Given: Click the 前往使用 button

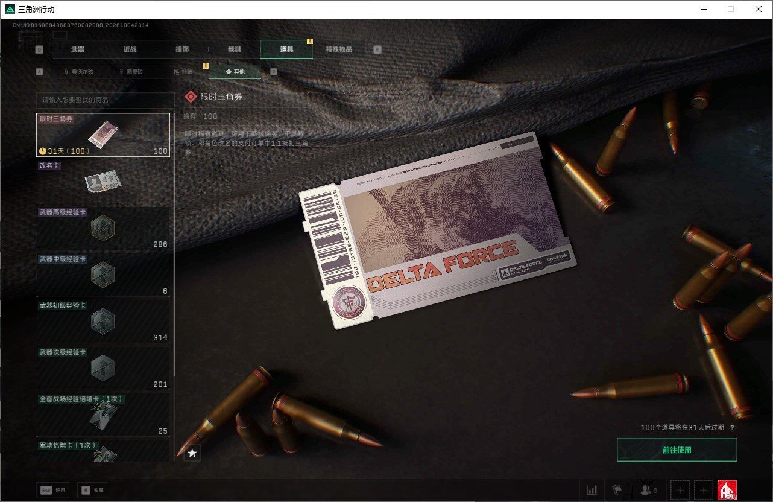Looking at the screenshot, I should click(677, 450).
